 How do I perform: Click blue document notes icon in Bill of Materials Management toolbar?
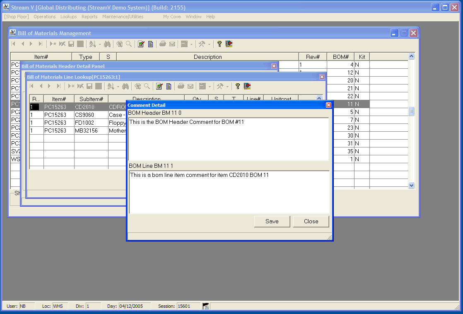151,44
